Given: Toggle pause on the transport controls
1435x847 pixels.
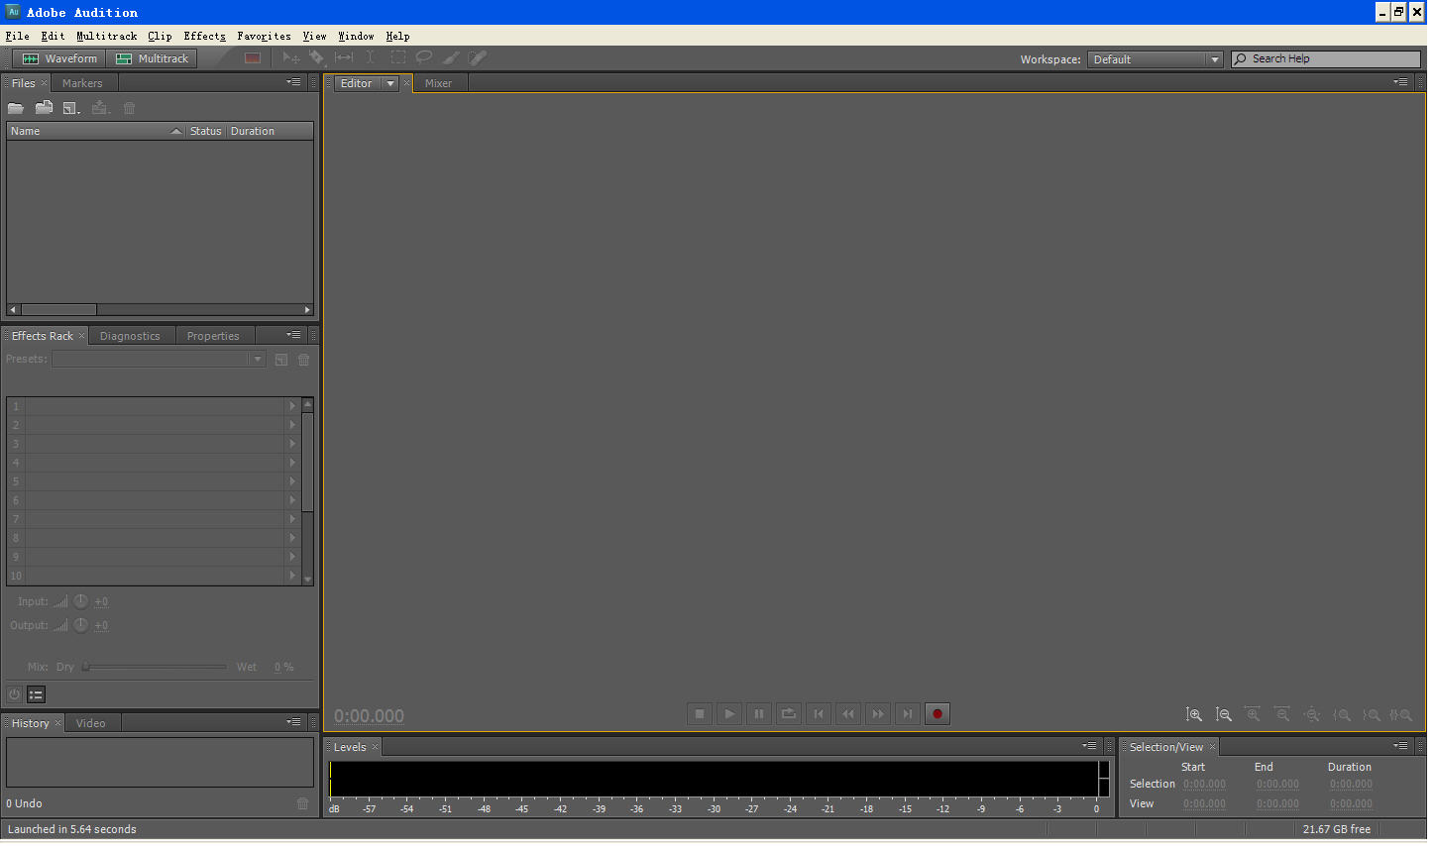Looking at the screenshot, I should (758, 713).
